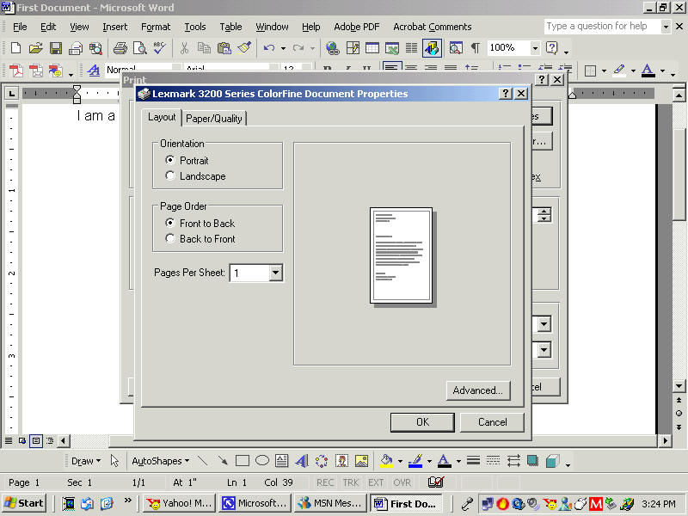688x516 pixels.
Task: Select the Oval drawing tool
Action: tap(262, 461)
